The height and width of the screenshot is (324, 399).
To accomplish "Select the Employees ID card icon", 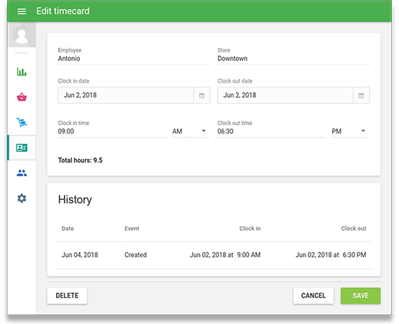I will coord(22,148).
